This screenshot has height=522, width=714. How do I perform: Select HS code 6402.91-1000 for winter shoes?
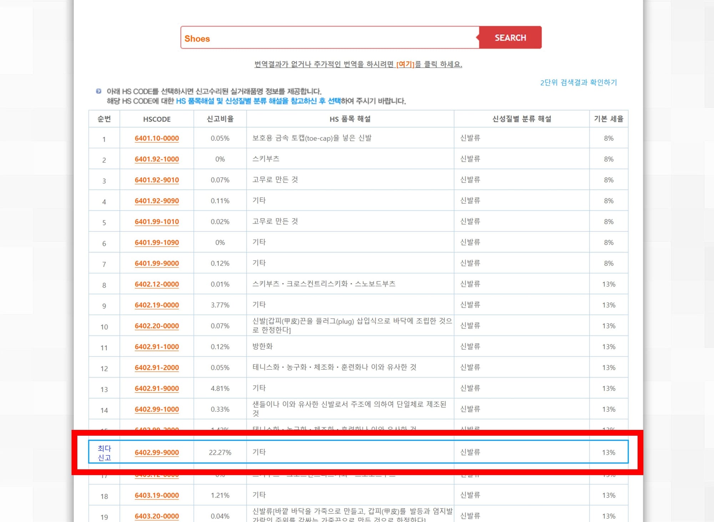pos(156,347)
